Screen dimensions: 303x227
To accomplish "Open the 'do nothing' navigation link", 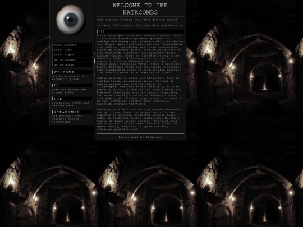I will [72, 64].
